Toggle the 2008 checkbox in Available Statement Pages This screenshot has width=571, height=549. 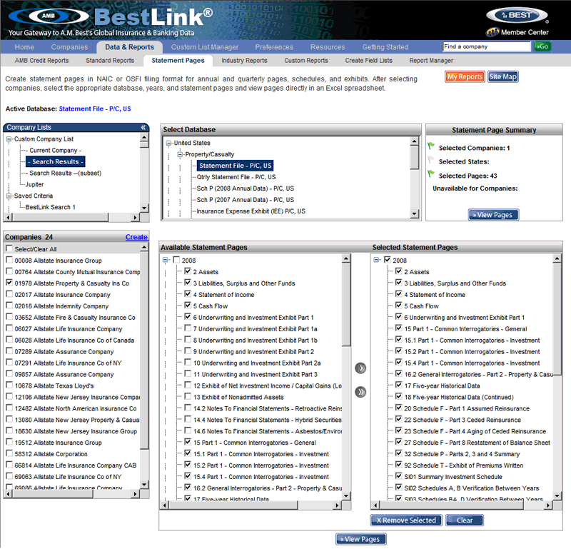[x=176, y=260]
